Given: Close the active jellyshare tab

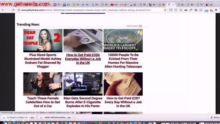Looking at the screenshot, I should click(173, 4).
